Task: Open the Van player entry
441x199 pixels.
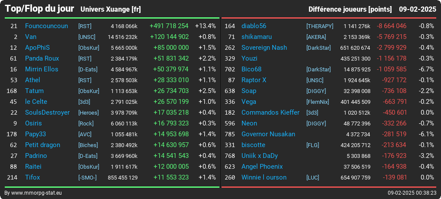Action: [x=31, y=37]
